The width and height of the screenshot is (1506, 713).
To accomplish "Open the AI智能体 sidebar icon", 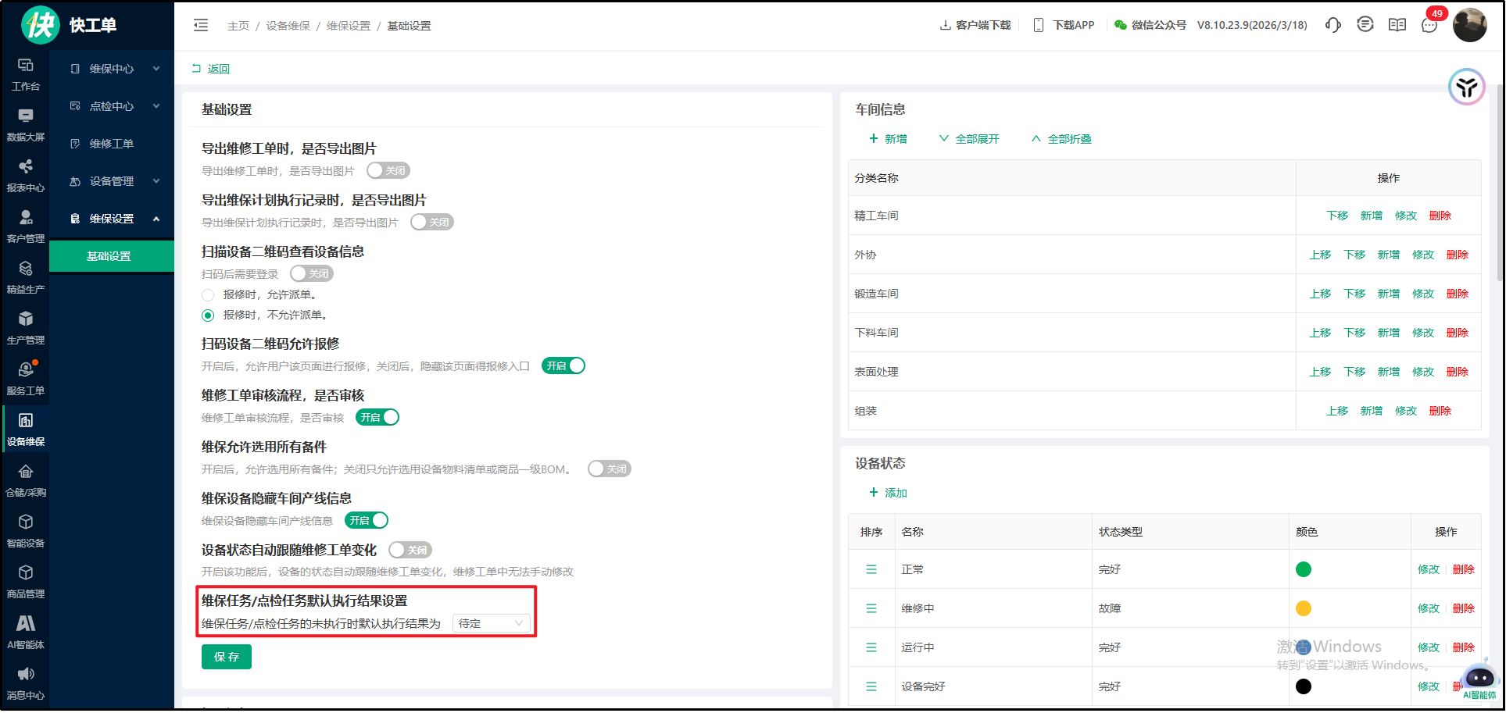I will pos(25,631).
